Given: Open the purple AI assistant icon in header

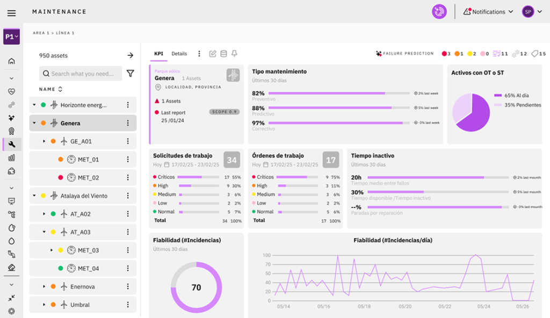Looking at the screenshot, I should (x=439, y=12).
